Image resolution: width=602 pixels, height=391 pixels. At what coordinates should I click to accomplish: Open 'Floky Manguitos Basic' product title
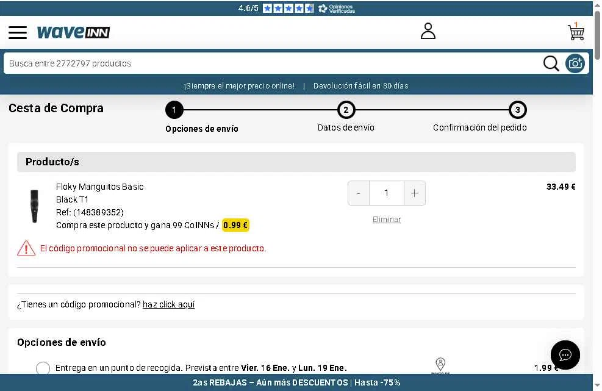click(100, 187)
